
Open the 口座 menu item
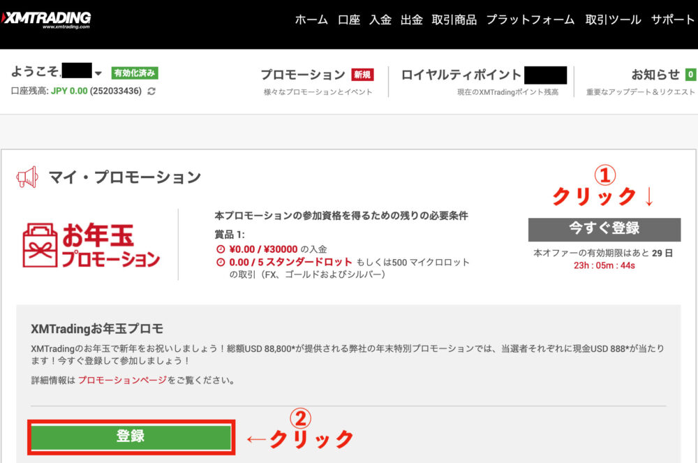(x=348, y=20)
